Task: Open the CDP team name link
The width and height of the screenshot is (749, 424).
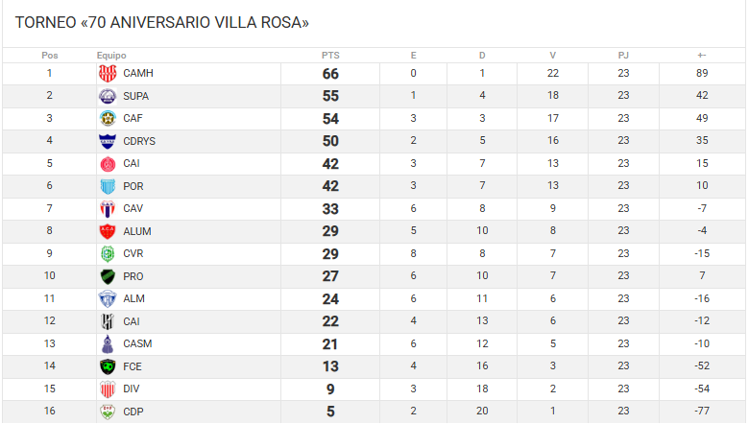Action: click(x=133, y=412)
